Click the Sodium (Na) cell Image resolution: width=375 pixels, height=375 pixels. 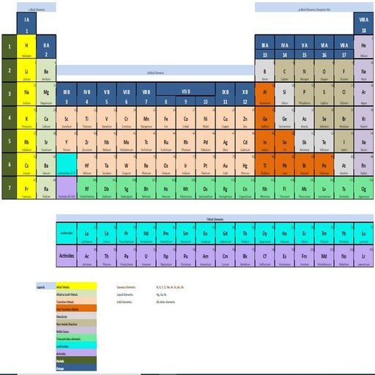point(26,94)
